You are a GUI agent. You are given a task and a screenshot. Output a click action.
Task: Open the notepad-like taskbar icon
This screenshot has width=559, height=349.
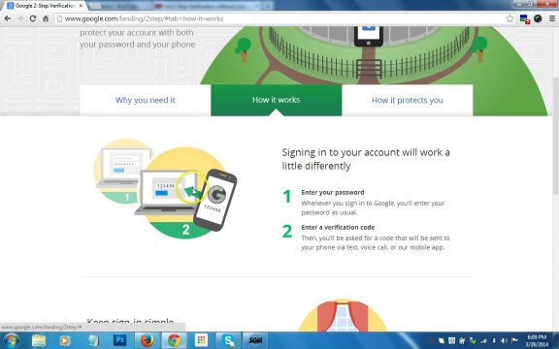pos(93,340)
